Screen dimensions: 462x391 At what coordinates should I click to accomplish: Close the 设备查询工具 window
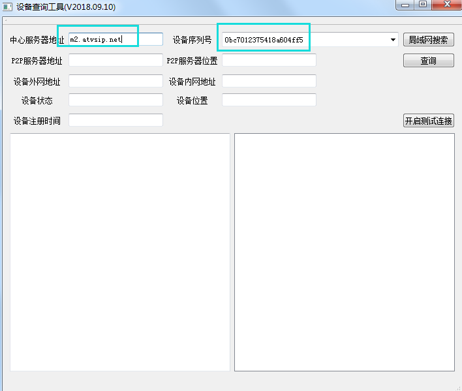tap(447, 5)
